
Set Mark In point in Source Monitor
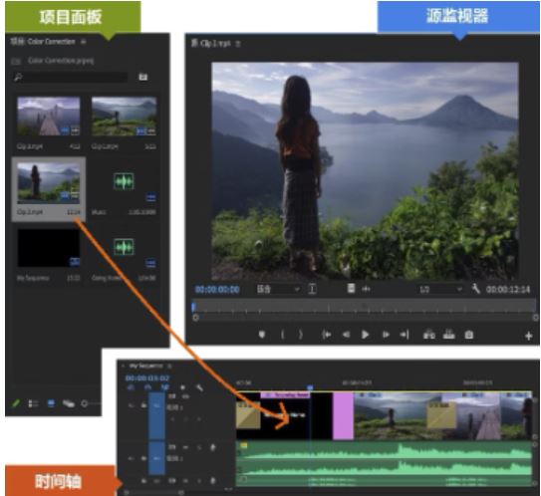point(283,335)
